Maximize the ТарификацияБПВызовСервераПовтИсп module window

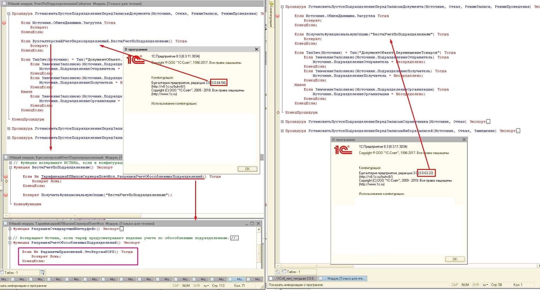click(x=252, y=224)
